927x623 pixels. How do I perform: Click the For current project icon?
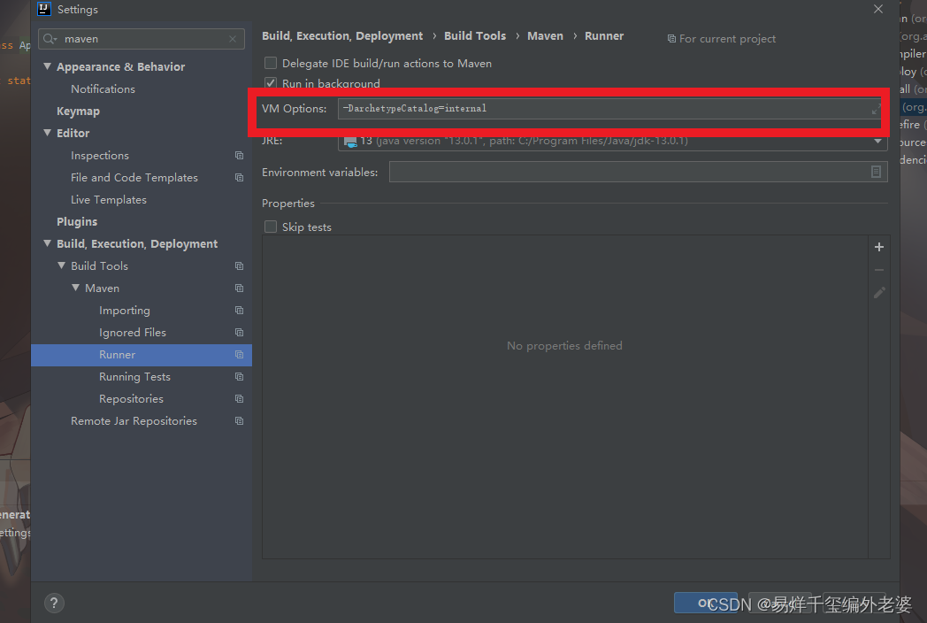671,38
